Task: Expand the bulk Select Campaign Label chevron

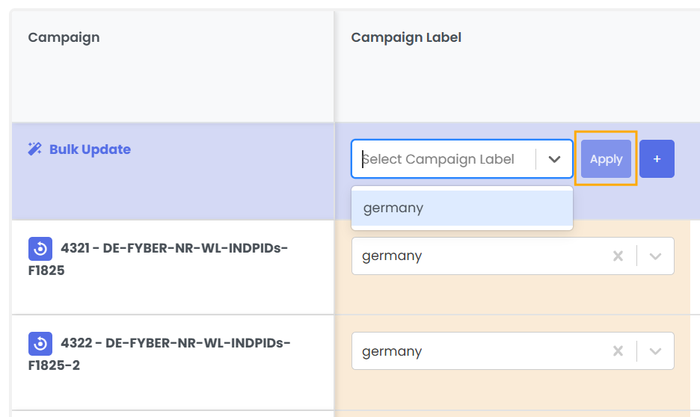Action: coord(554,159)
